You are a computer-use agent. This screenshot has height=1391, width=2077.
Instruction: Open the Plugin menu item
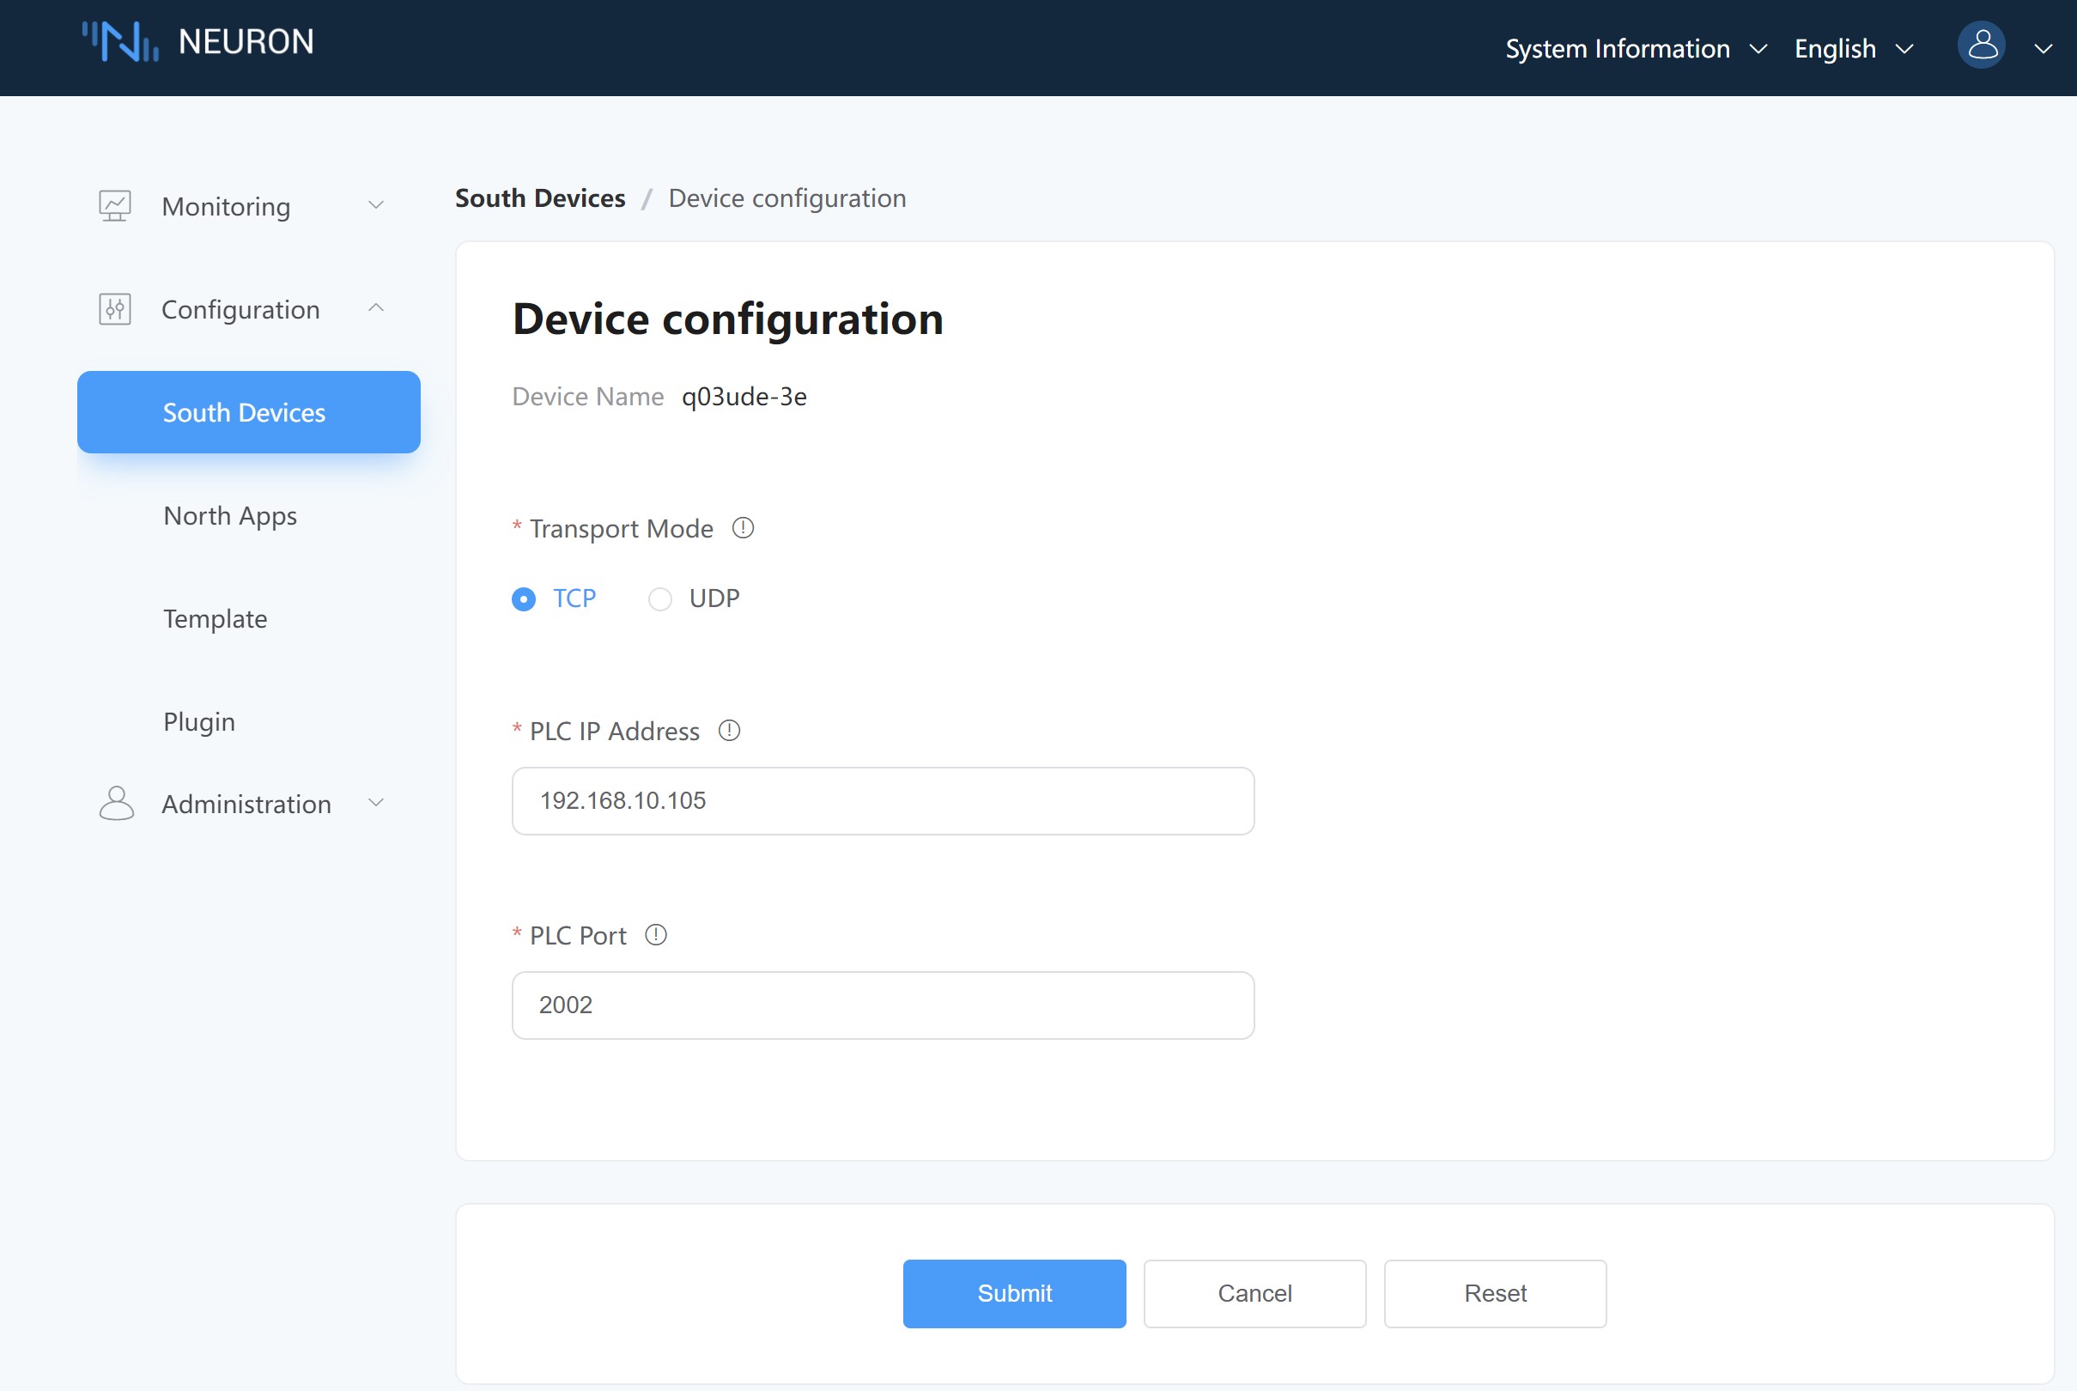198,721
